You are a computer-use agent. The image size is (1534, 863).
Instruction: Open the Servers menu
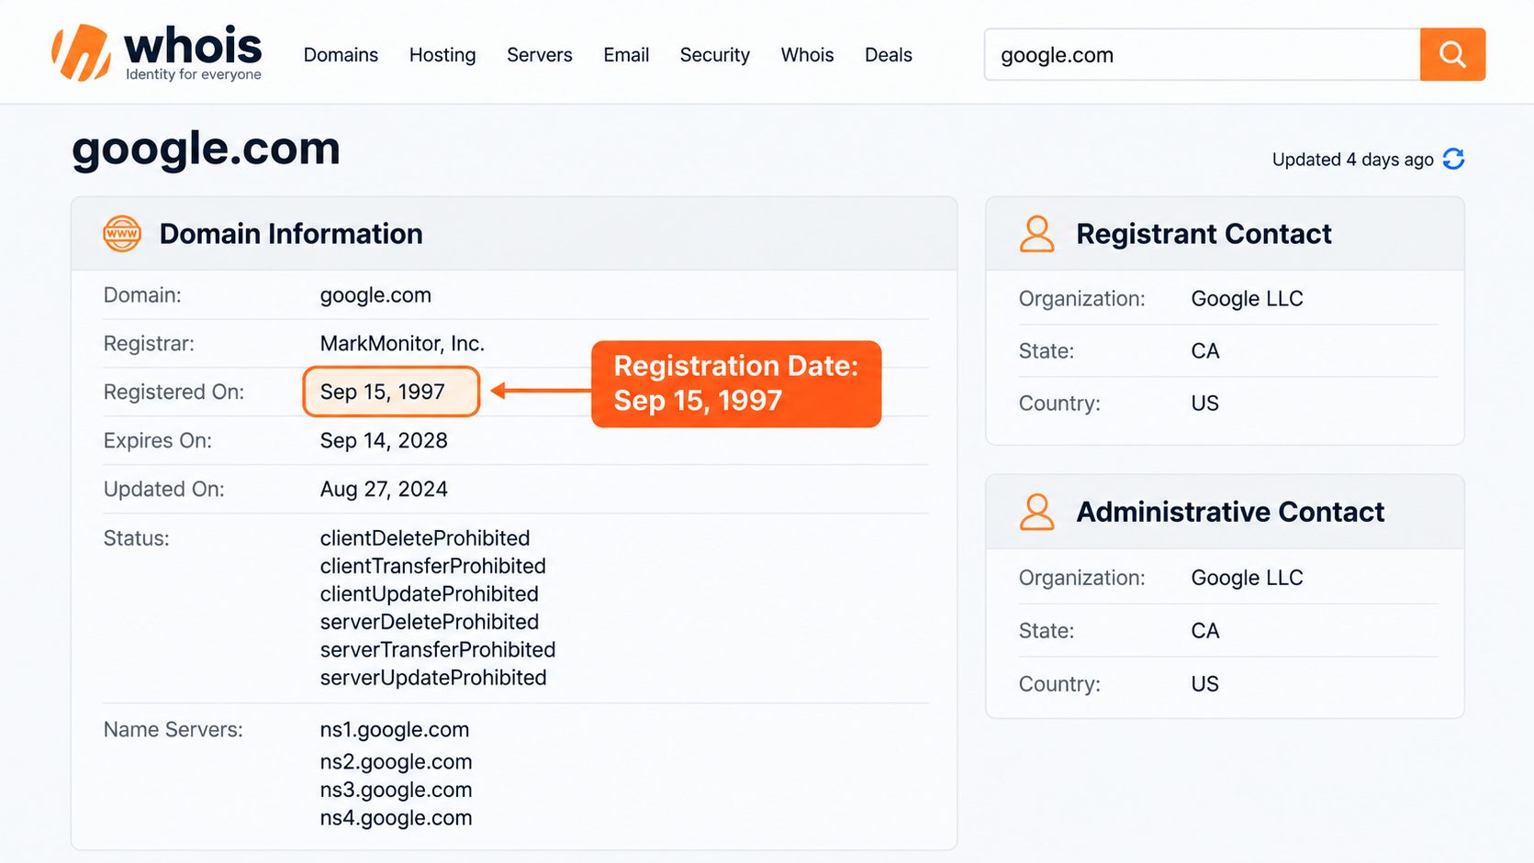540,55
